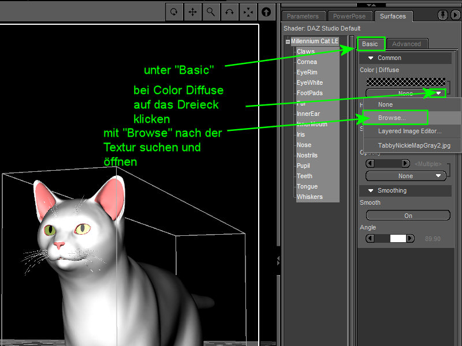462x346 pixels.
Task: Switch to the Parameters tab
Action: (303, 16)
